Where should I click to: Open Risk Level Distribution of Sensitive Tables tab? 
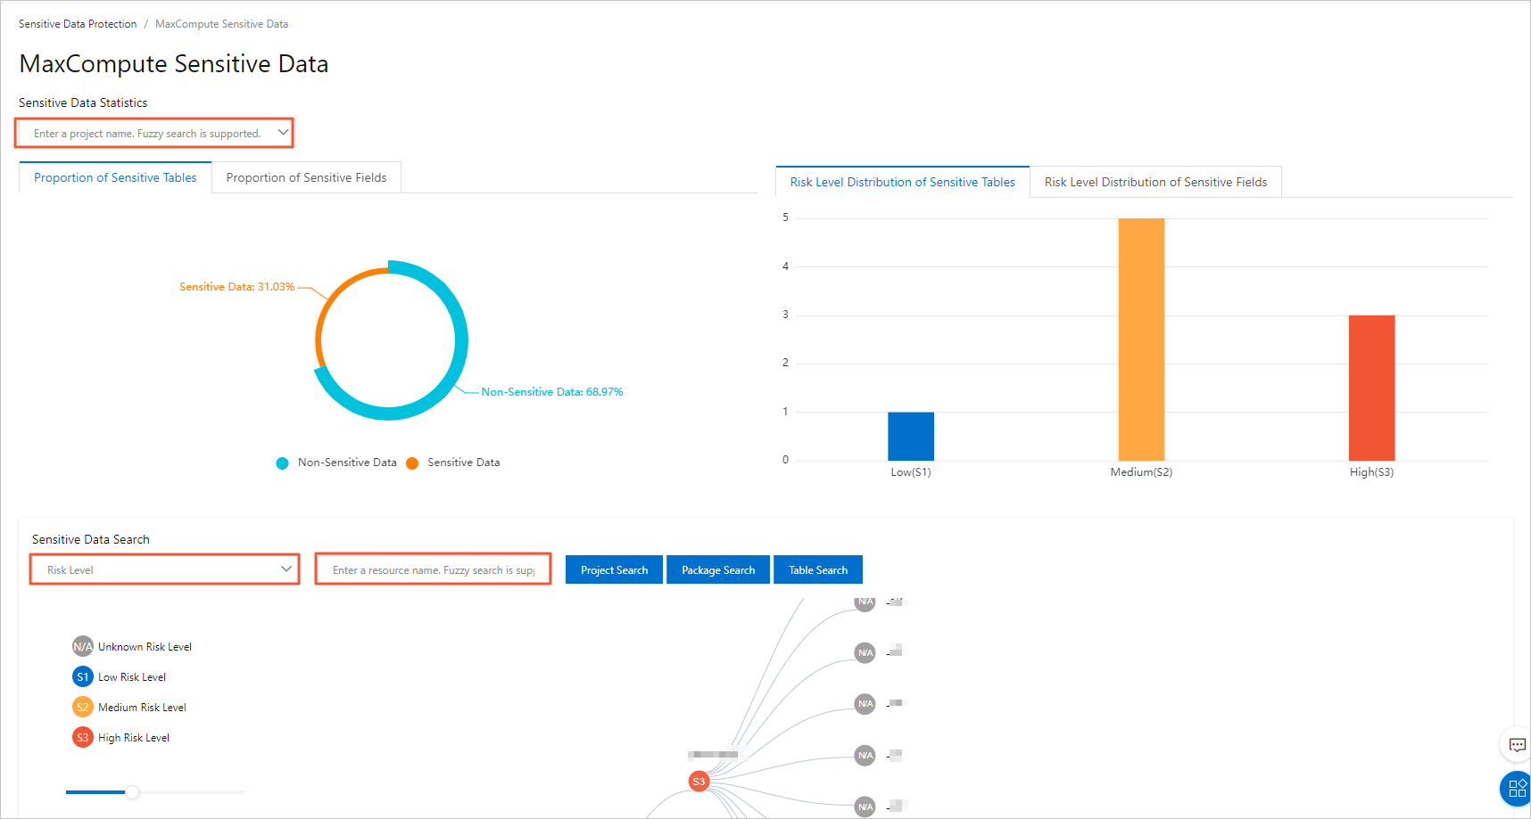[902, 182]
